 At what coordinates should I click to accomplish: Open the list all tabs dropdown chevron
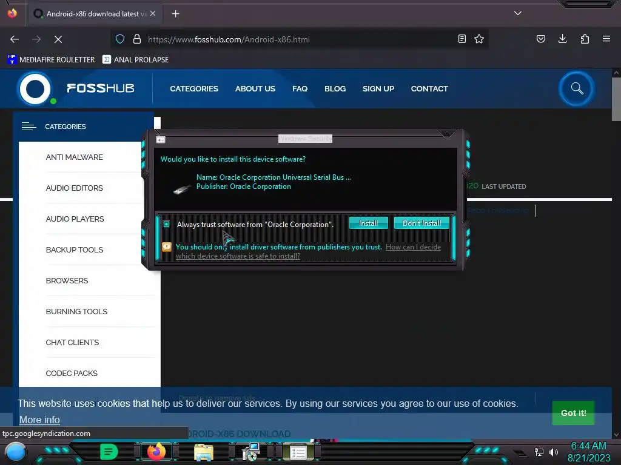click(x=518, y=13)
